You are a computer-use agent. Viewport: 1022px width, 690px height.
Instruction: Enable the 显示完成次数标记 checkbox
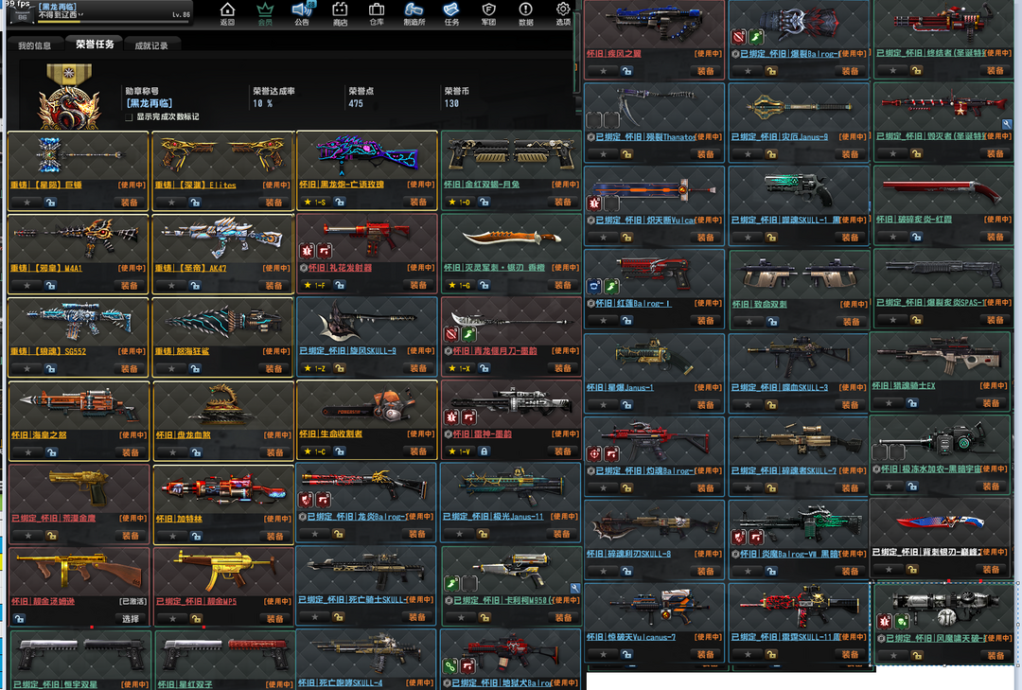pyautogui.click(x=129, y=116)
